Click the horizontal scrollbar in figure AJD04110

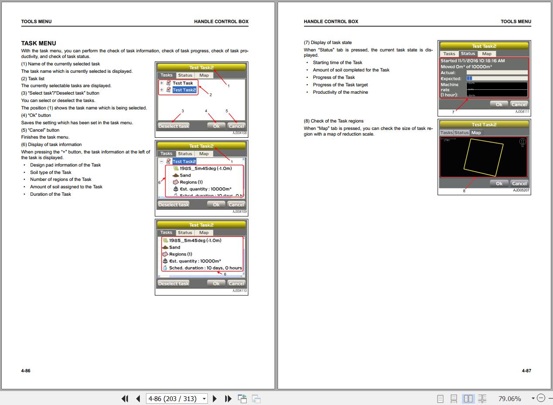click(x=201, y=276)
